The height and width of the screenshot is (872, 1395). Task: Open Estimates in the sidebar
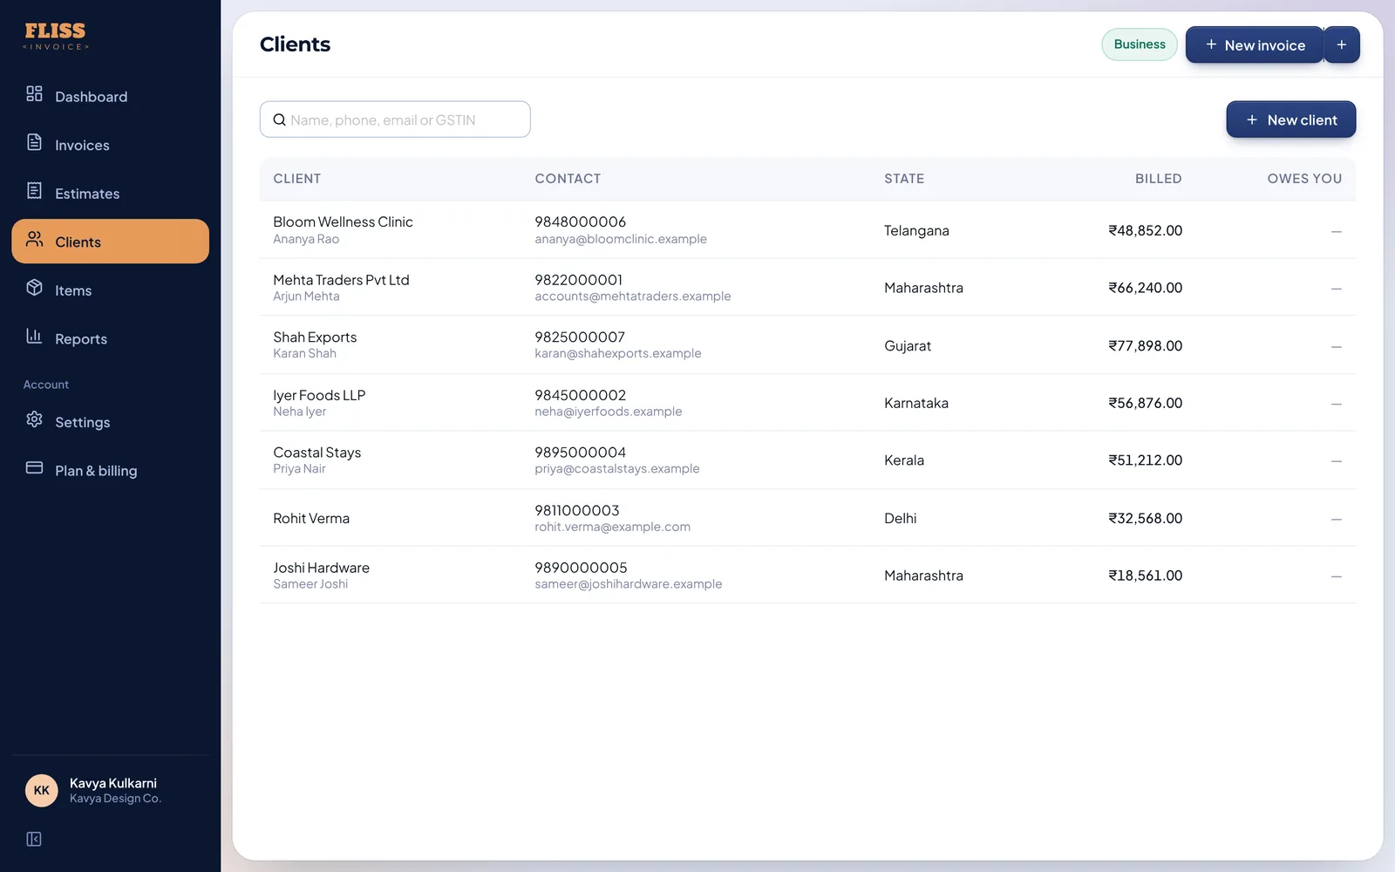coord(110,193)
